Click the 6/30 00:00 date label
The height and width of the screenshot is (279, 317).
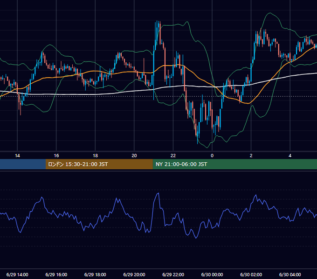pyautogui.click(x=212, y=274)
